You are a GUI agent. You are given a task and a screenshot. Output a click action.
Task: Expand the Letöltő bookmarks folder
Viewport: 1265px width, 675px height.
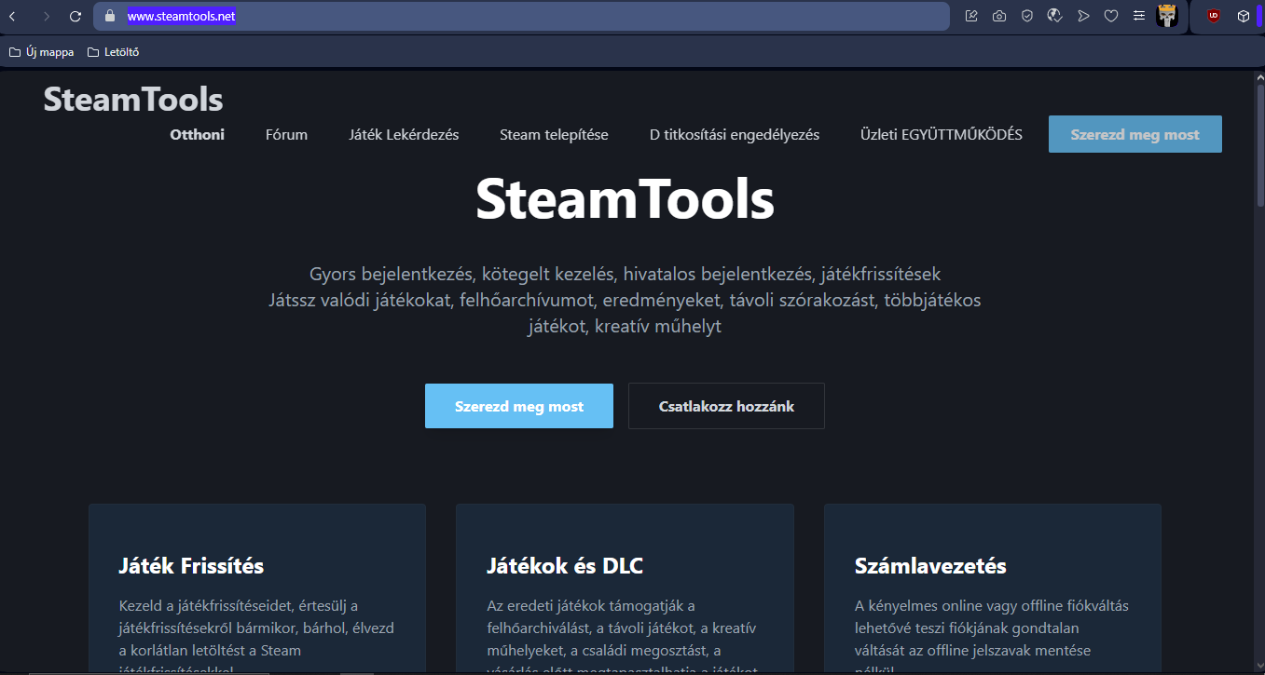coord(113,52)
